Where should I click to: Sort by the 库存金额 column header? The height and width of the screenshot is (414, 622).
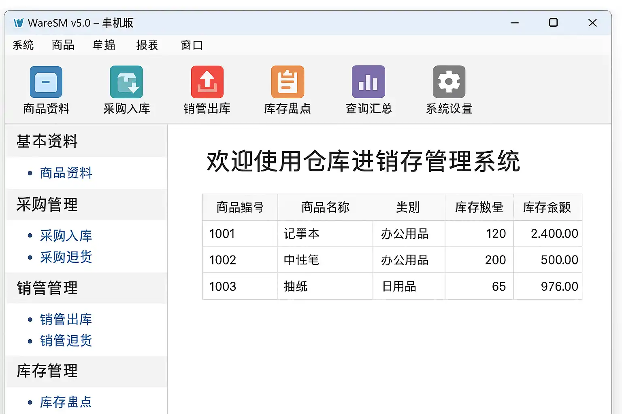point(547,207)
